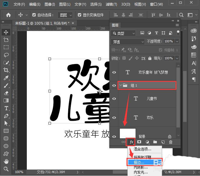Select the Eyedropper tool

tap(6, 78)
